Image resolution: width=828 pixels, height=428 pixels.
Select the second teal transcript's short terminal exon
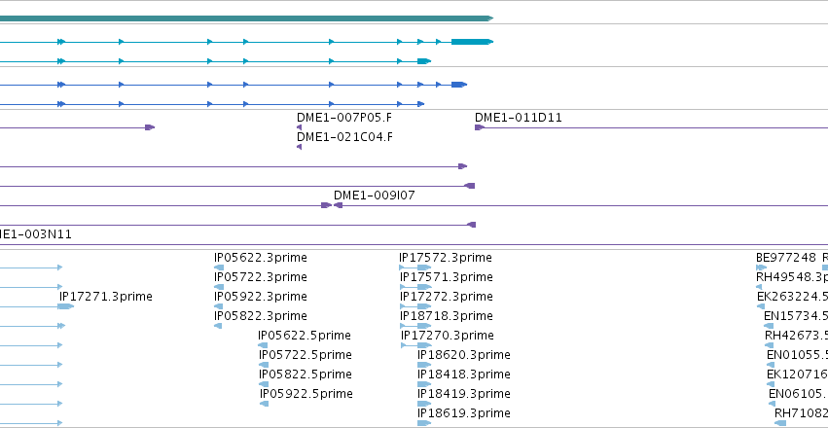click(423, 61)
